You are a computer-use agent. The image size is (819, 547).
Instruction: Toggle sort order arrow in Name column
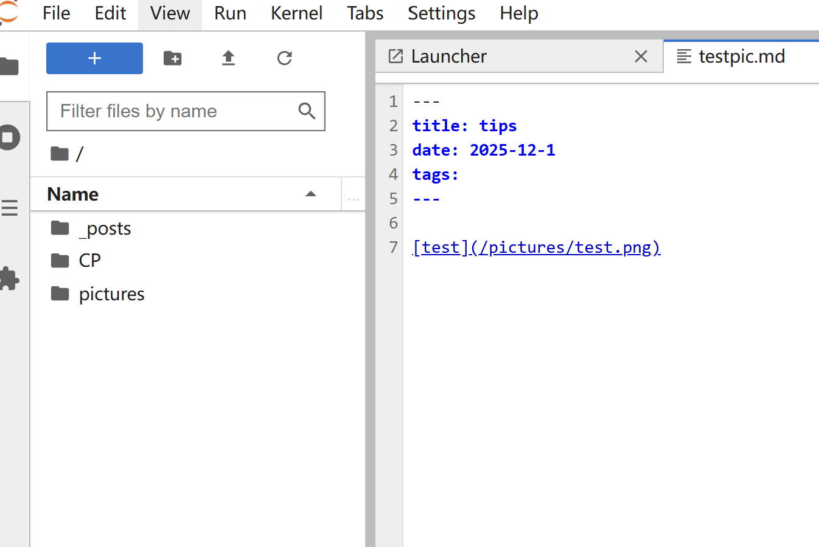[x=311, y=194]
